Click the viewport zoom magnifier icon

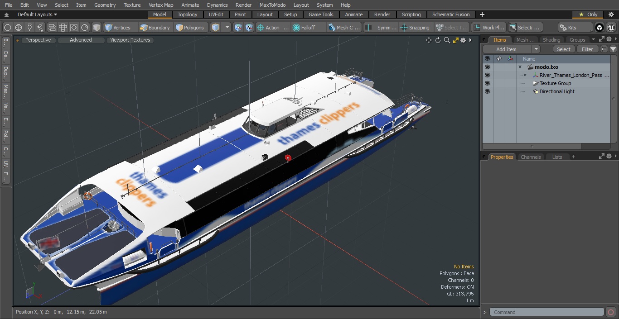[447, 40]
